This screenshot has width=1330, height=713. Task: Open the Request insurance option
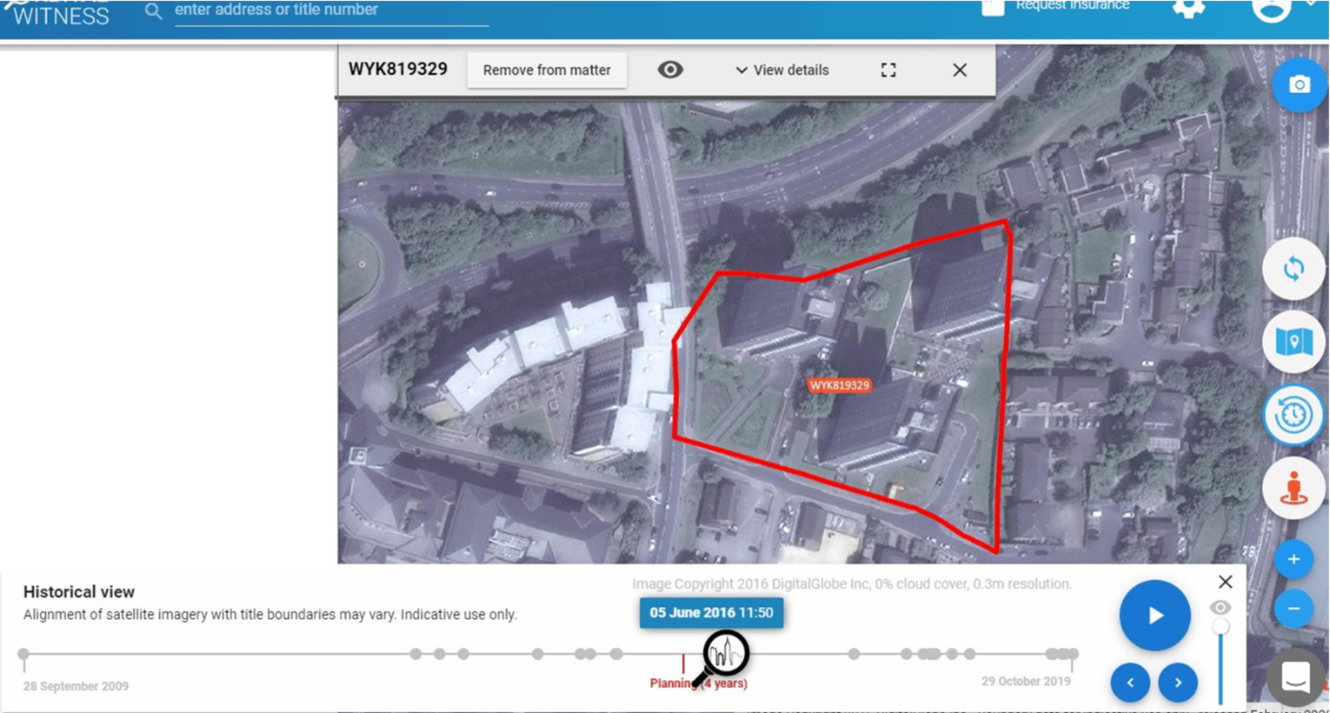coord(1055,7)
